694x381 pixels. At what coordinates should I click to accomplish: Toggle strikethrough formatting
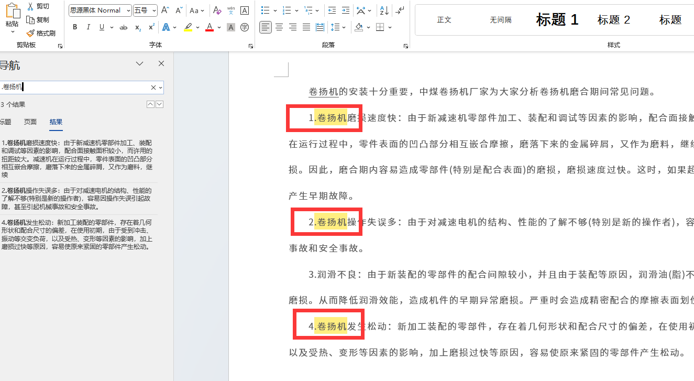click(x=124, y=27)
